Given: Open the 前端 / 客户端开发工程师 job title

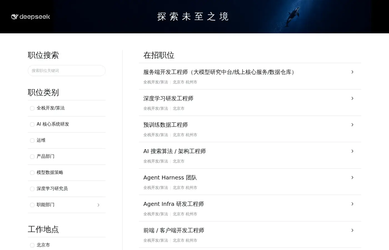Looking at the screenshot, I should [174, 230].
